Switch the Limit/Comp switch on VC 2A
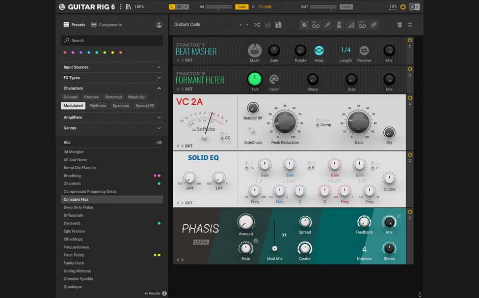This screenshot has height=298, width=479. (317, 123)
